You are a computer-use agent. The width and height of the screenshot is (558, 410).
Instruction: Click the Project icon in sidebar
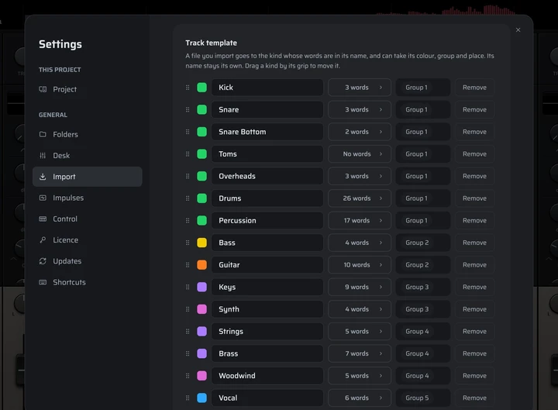point(43,89)
